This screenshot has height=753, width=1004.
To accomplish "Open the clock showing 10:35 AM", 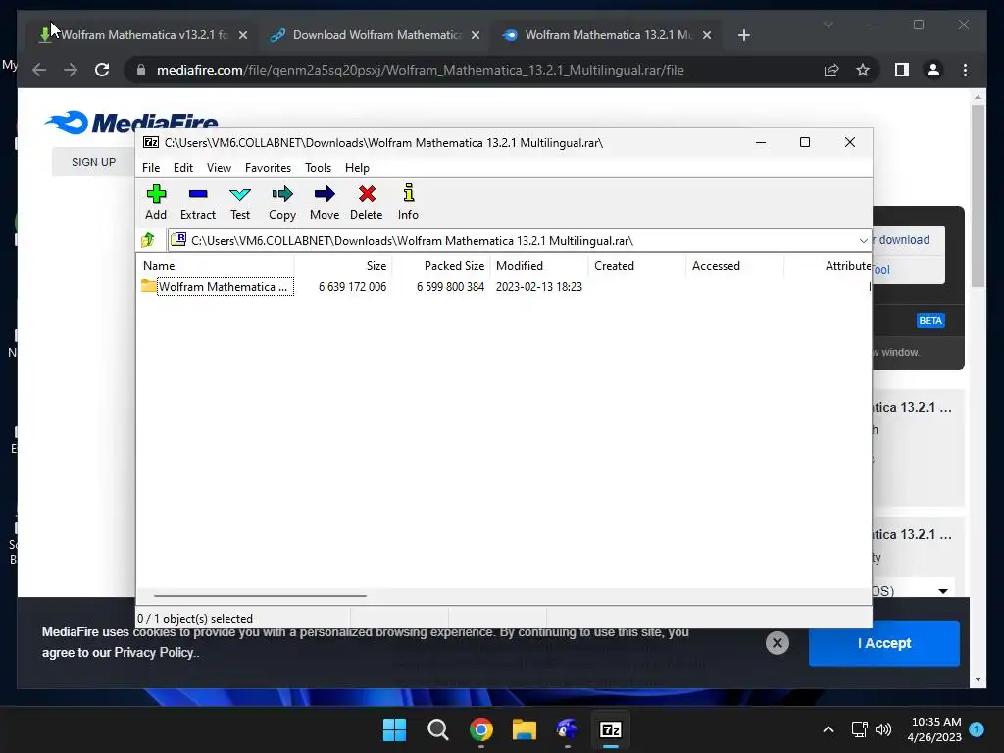I will pyautogui.click(x=934, y=729).
